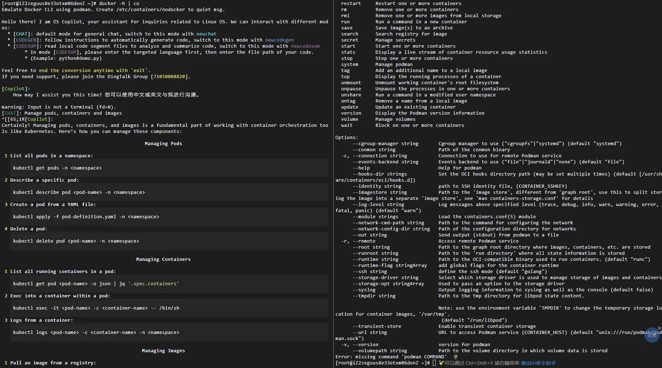This screenshot has height=368, width=662.
Task: Close the floating feedback bubble
Action: [660, 328]
